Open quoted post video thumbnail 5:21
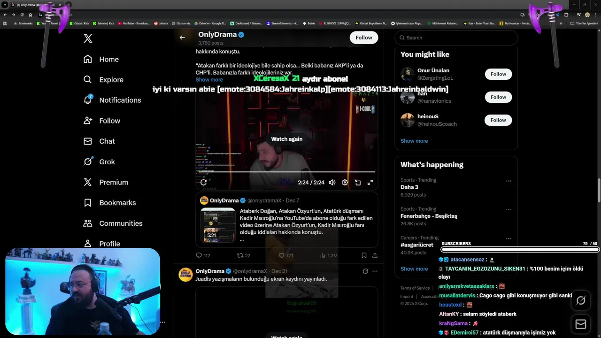This screenshot has height=338, width=601. [x=218, y=225]
